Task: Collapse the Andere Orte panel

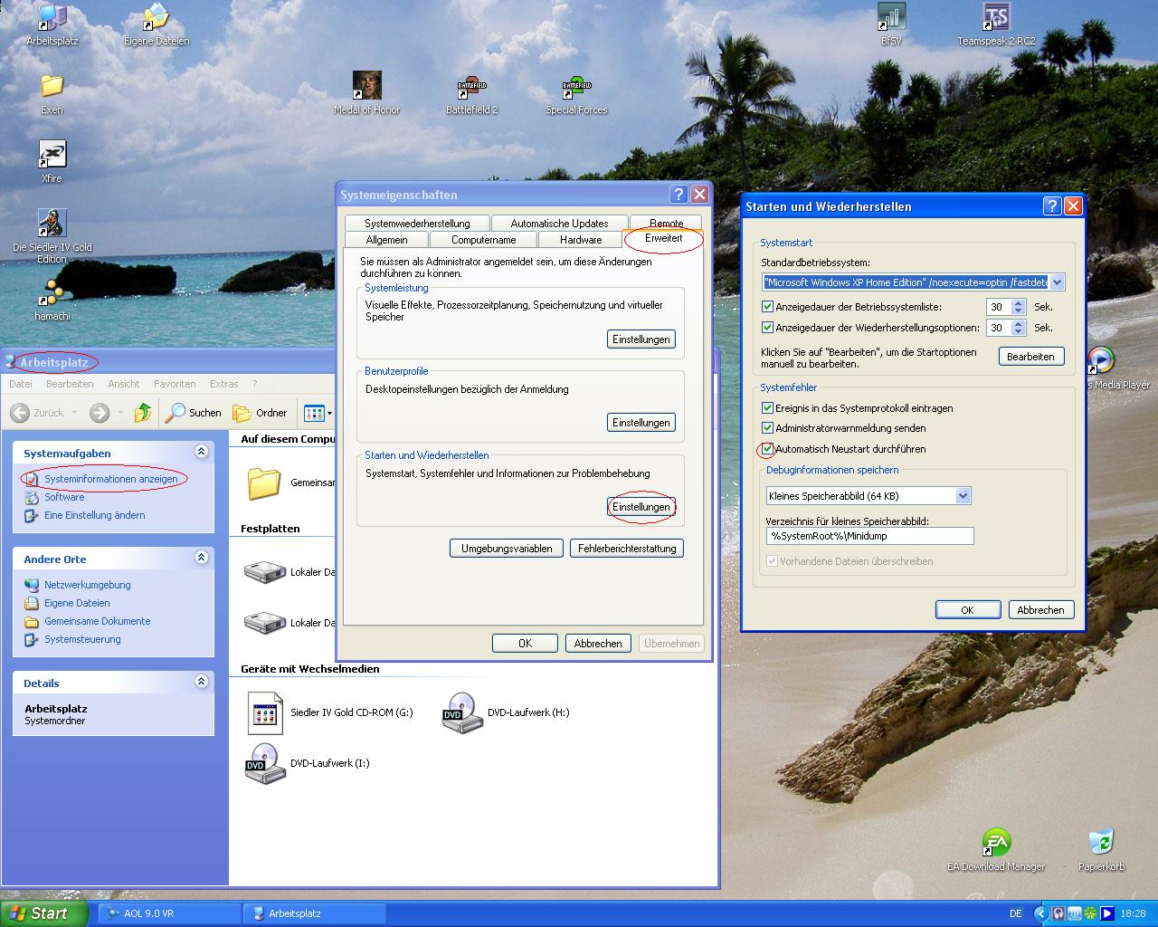Action: 201,558
